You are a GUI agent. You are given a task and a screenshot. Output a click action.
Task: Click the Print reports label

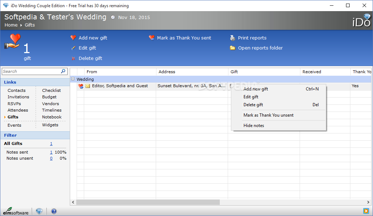point(252,38)
